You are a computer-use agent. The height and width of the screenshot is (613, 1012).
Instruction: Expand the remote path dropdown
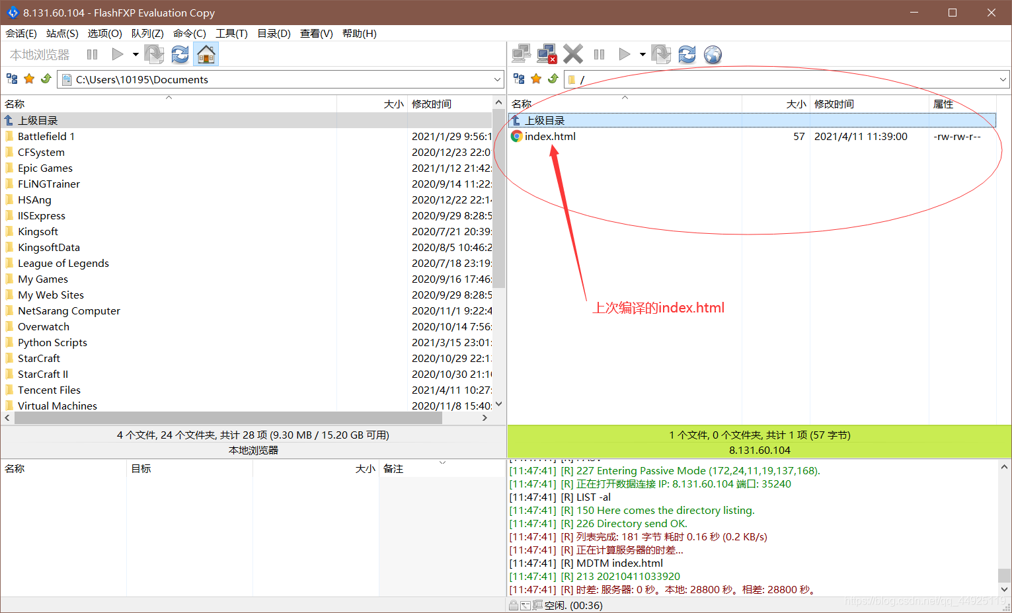point(1003,79)
